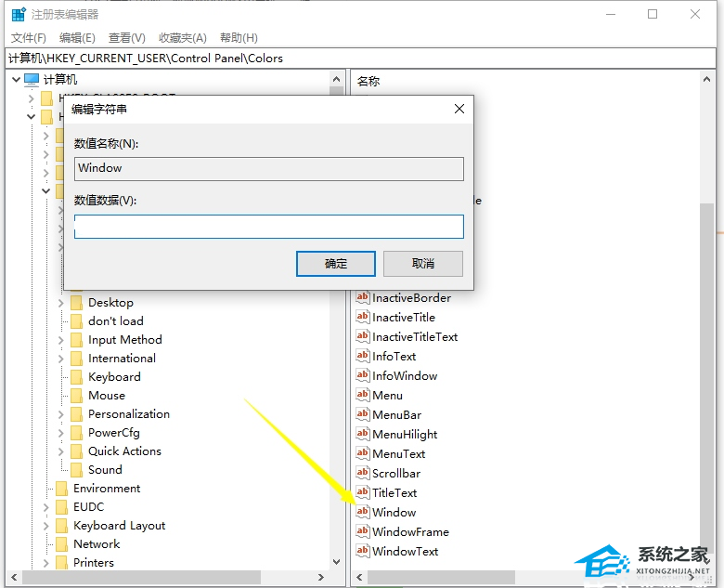Click the tree pane horizontal scroll right arrow
This screenshot has height=588, width=724.
[x=321, y=577]
